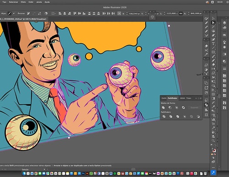Click Minus Front in Pathfinder shape modes
The height and width of the screenshot is (177, 229).
pyautogui.click(x=170, y=108)
